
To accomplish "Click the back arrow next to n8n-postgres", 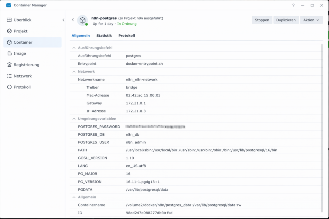I will coord(73,20).
